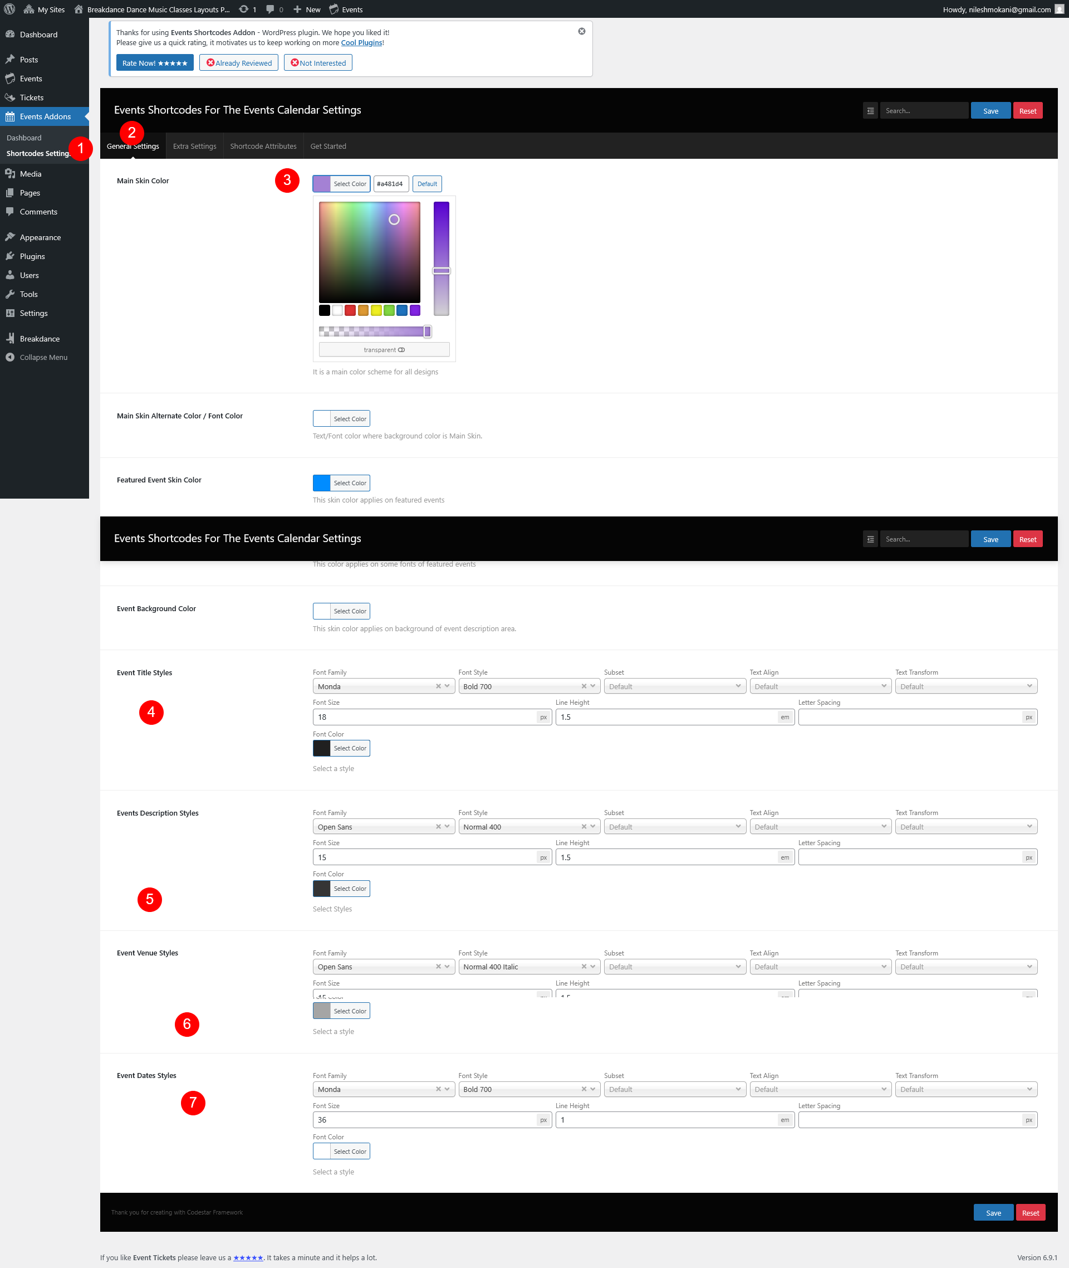The height and width of the screenshot is (1268, 1069).
Task: Click the Rate Now button
Action: (x=155, y=63)
